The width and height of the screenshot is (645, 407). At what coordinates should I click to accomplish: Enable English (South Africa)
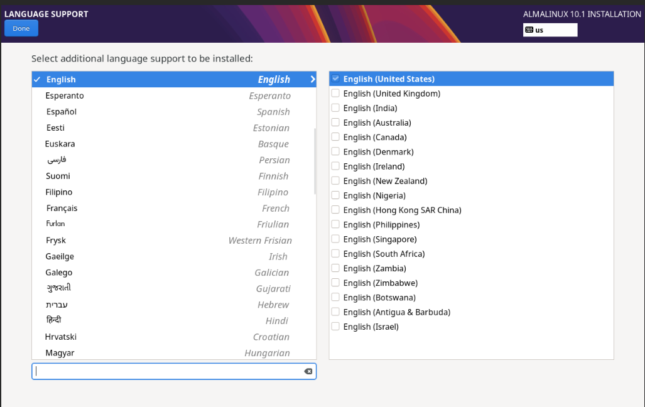[x=335, y=253]
